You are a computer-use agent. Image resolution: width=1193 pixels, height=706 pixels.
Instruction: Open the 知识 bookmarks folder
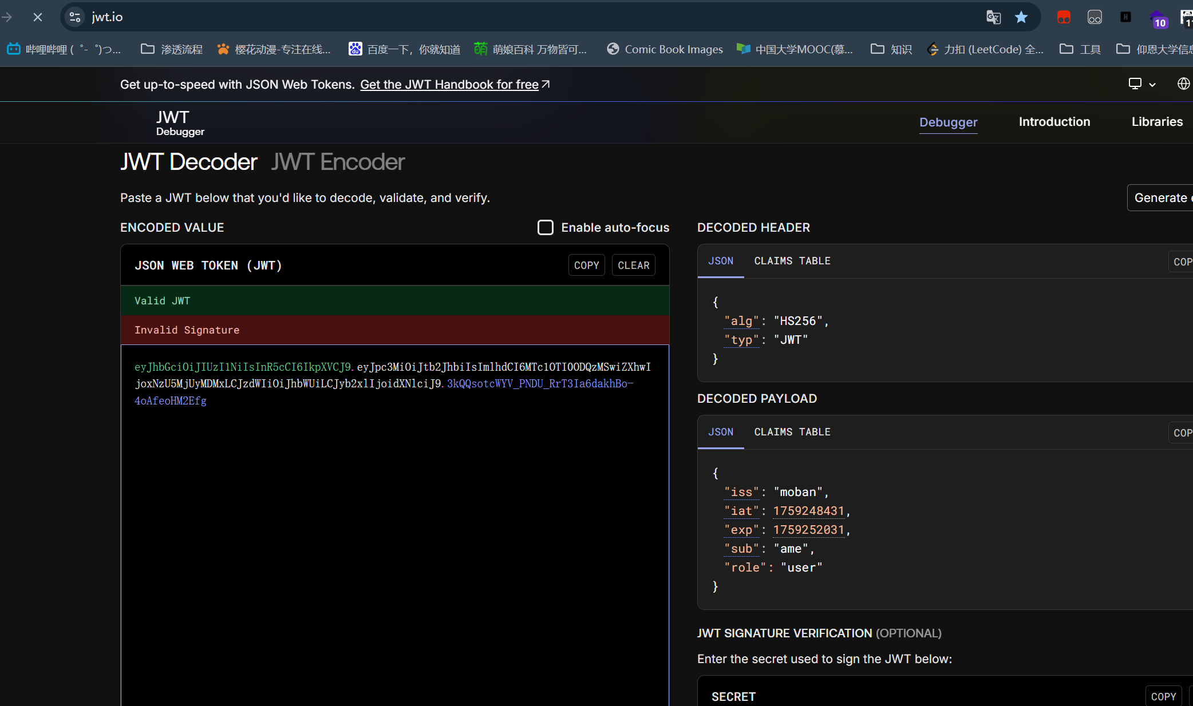[891, 49]
